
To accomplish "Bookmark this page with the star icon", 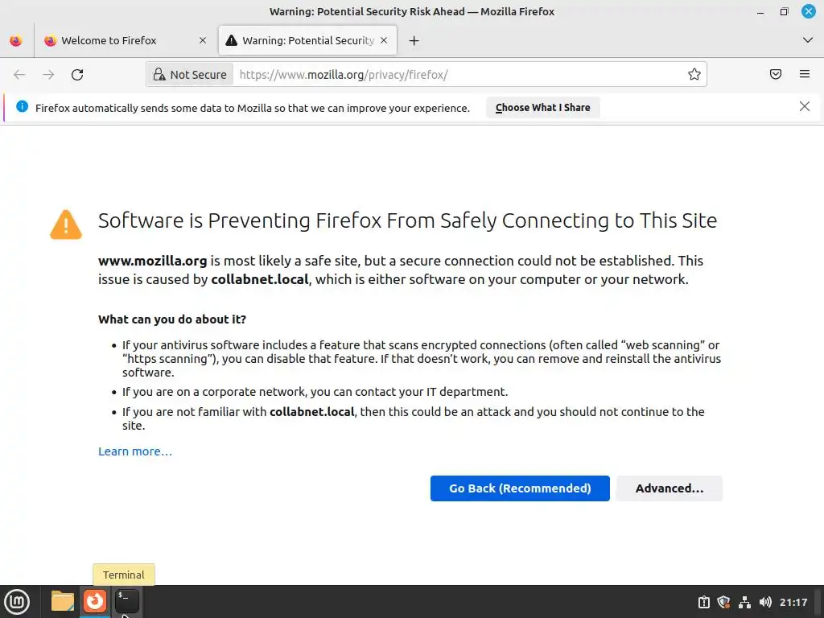I will [694, 75].
